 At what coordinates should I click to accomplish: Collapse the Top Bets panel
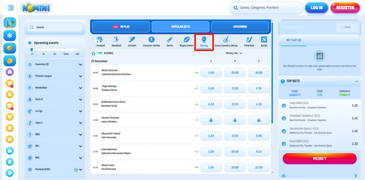tap(356, 81)
